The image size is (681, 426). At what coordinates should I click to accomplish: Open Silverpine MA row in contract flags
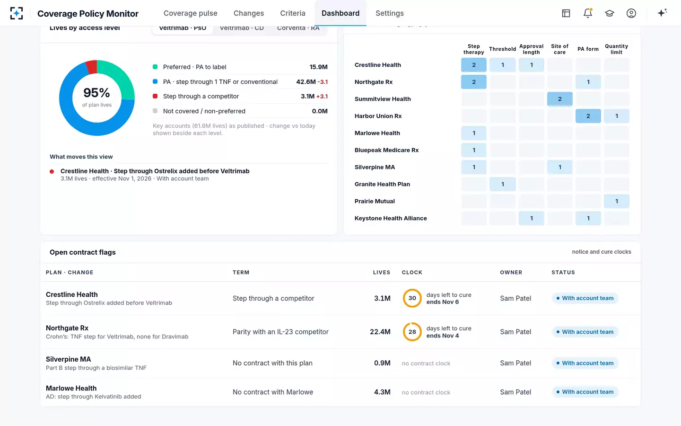coord(340,363)
